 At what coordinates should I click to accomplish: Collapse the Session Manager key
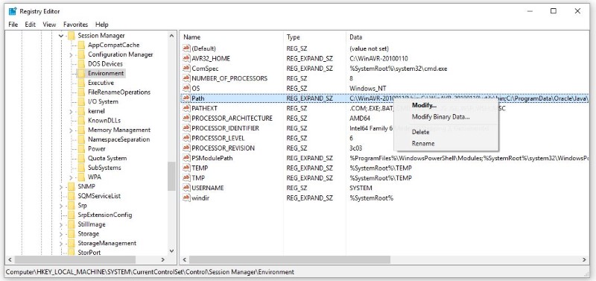tap(61, 36)
